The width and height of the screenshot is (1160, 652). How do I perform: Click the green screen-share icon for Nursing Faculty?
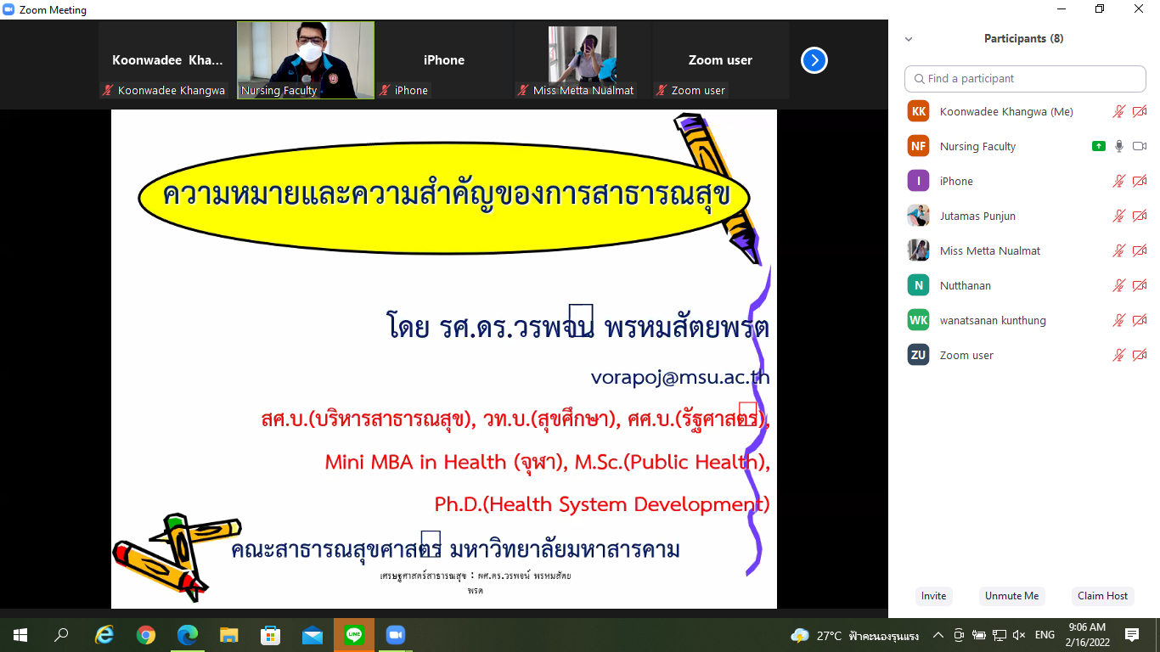pos(1098,146)
